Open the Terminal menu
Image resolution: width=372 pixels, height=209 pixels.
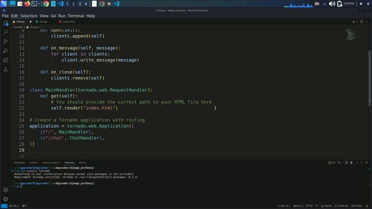click(76, 16)
